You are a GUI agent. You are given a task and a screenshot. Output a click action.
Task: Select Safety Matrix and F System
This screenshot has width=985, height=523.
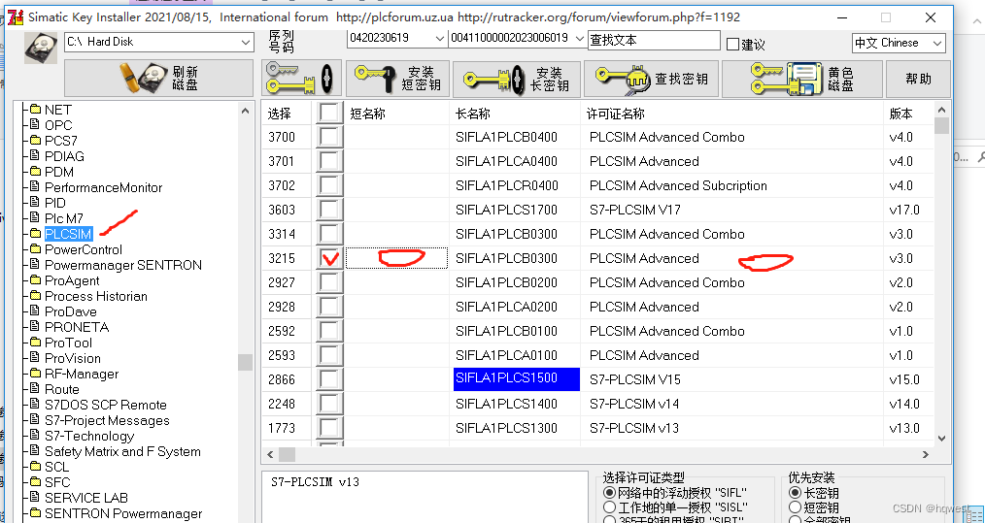pyautogui.click(x=122, y=451)
